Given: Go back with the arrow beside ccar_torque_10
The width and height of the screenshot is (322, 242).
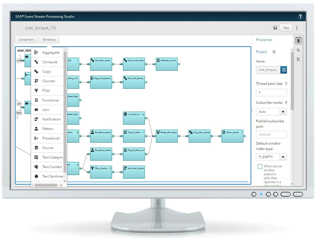Looking at the screenshot, I should pos(17,28).
